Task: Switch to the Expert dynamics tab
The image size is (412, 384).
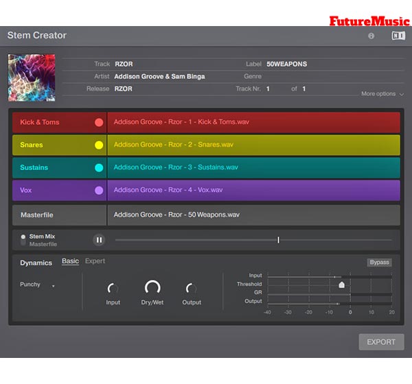Action: click(x=95, y=261)
